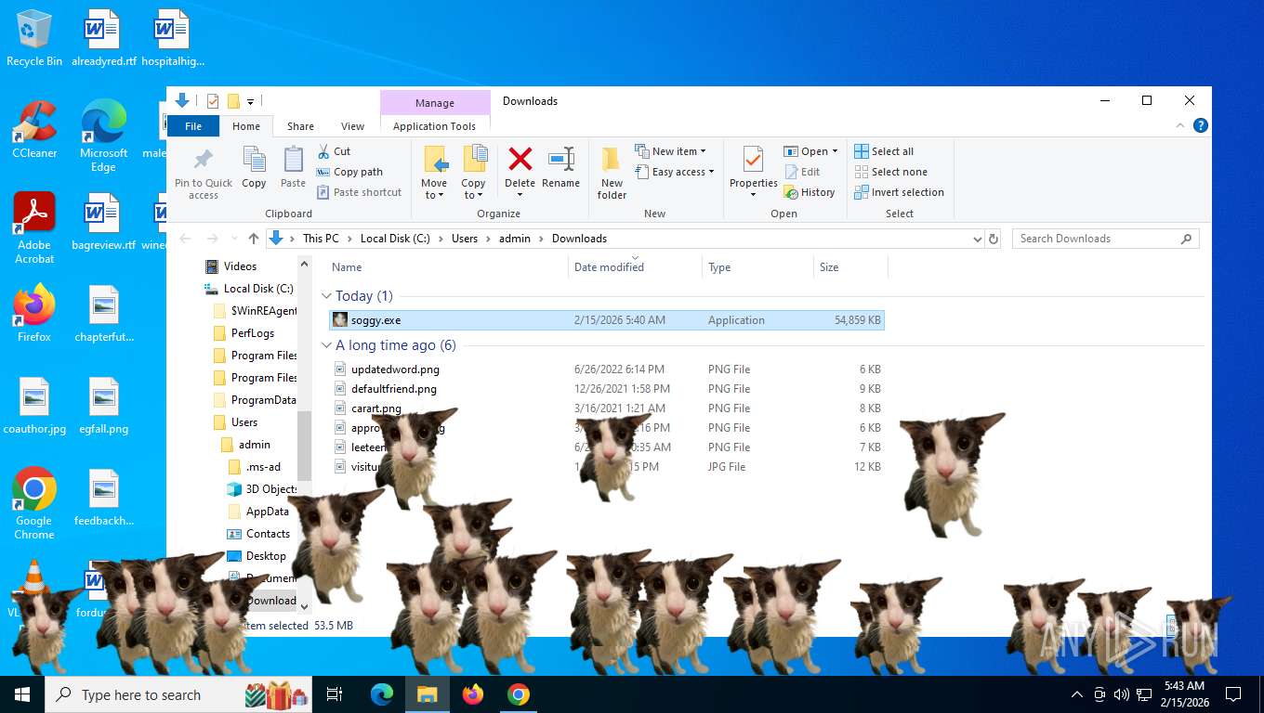The width and height of the screenshot is (1264, 713).
Task: Click Copy path in Clipboard group
Action: pos(349,172)
